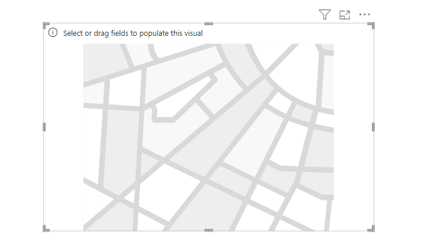Click the top-center resize handle
The image size is (421, 246).
click(208, 24)
